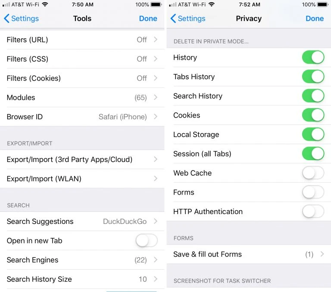The height and width of the screenshot is (292, 331).
Task: Switch off the Cookies toggle
Action: pyautogui.click(x=313, y=115)
